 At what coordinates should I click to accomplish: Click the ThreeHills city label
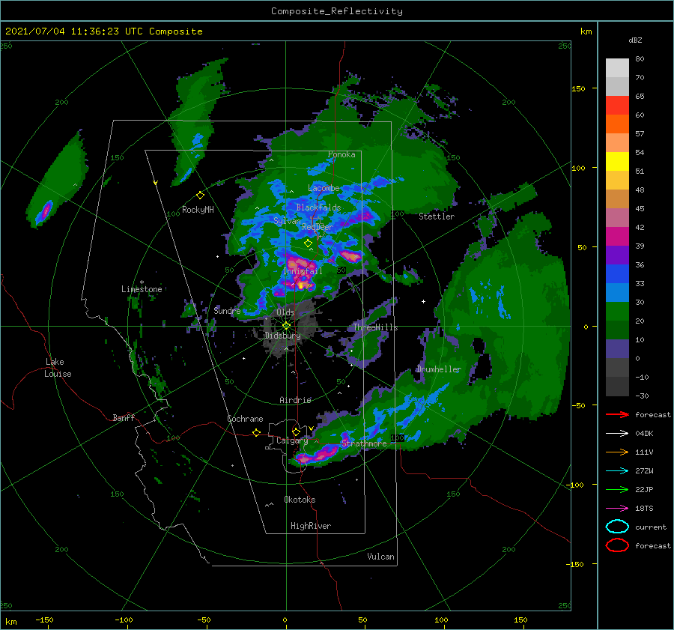point(376,327)
